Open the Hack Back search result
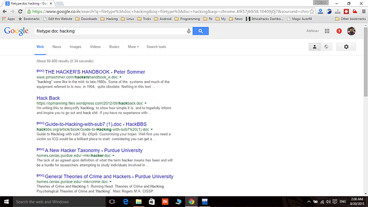This screenshot has width=368, height=207. click(x=48, y=98)
